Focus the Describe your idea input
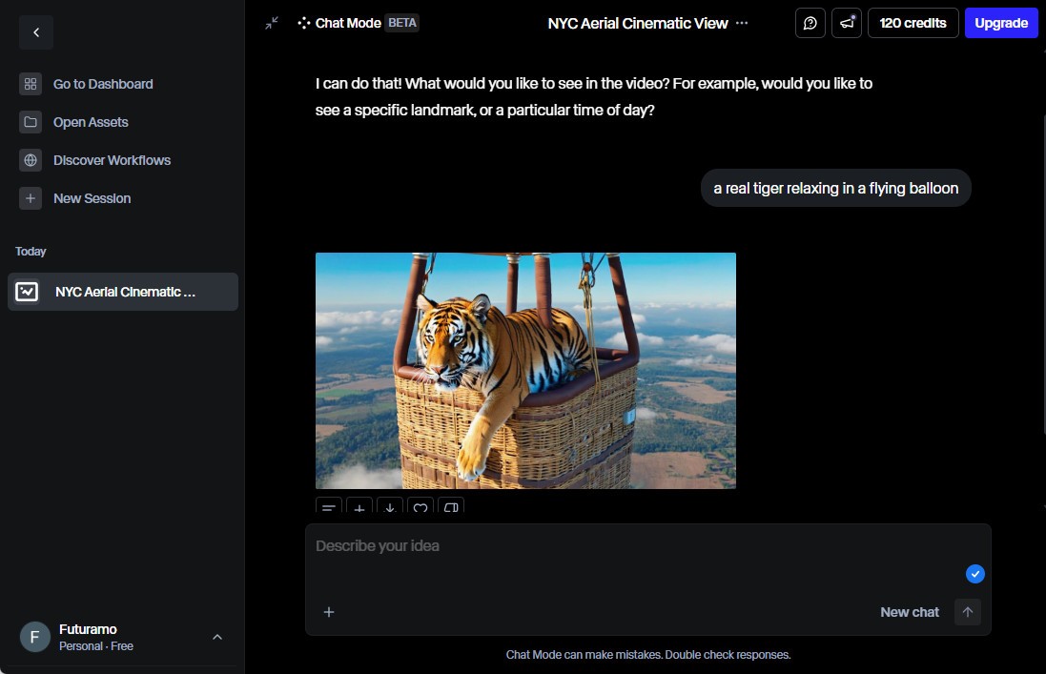The width and height of the screenshot is (1046, 674). [x=634, y=546]
